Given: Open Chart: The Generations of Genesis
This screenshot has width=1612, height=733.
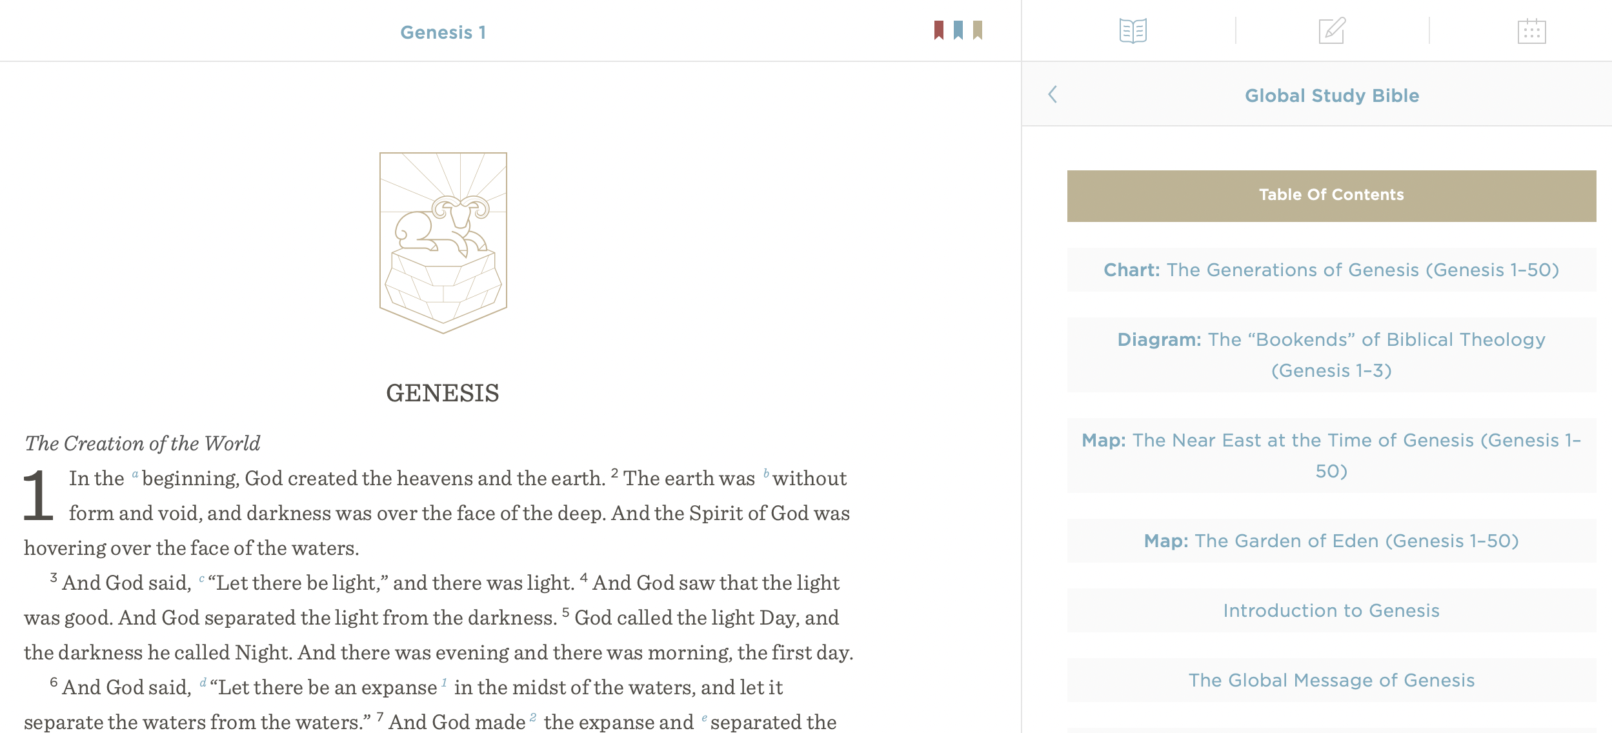Looking at the screenshot, I should tap(1331, 271).
